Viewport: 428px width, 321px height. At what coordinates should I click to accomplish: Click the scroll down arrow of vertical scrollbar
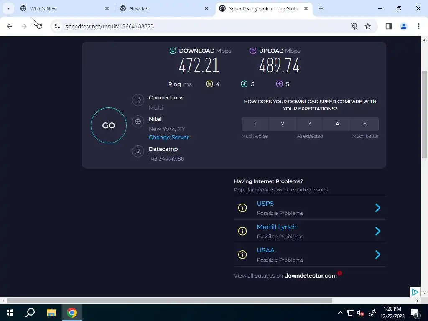(424, 293)
